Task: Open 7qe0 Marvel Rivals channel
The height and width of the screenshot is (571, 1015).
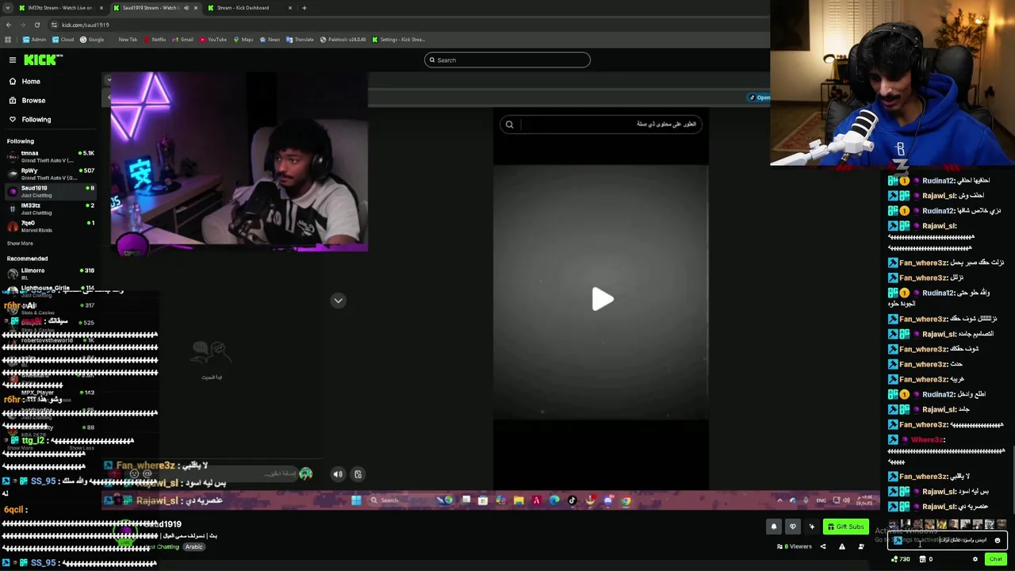Action: tap(49, 226)
